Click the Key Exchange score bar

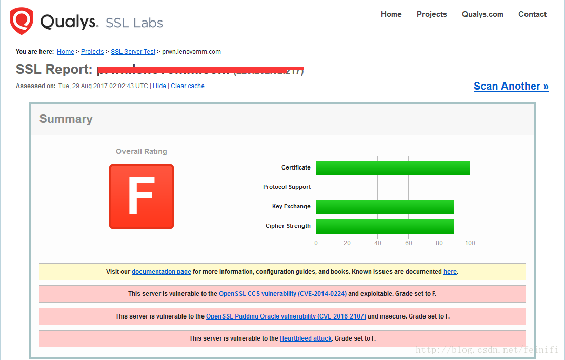[385, 207]
